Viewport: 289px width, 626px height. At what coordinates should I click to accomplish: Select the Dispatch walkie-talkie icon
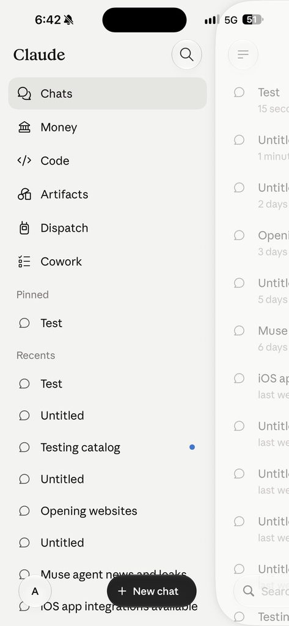click(x=24, y=228)
